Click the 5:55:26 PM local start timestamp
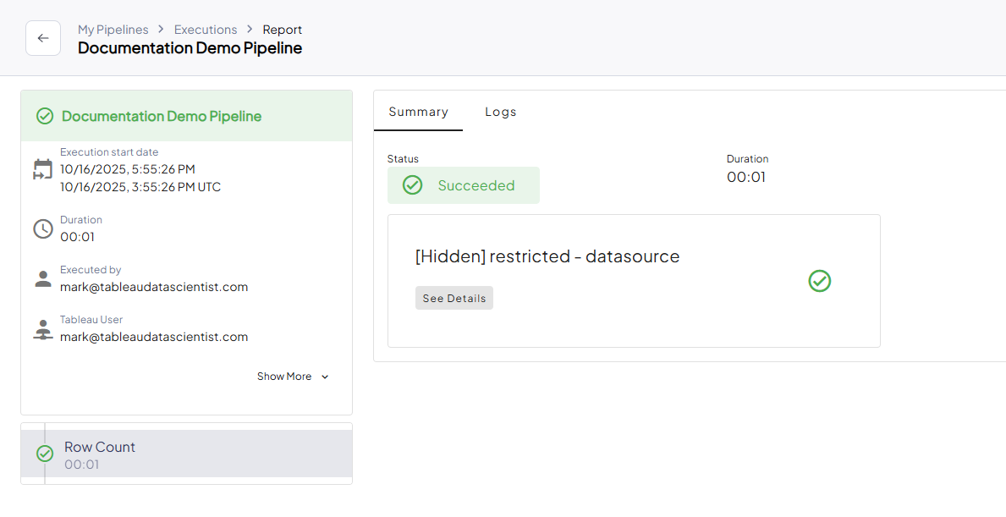 tap(128, 169)
